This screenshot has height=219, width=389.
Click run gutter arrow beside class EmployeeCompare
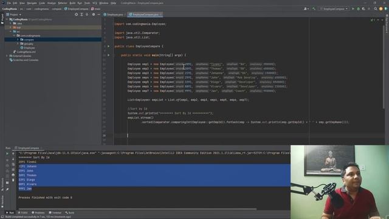108,46
